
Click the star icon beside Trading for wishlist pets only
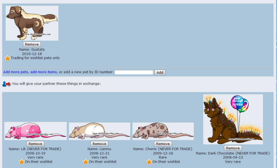[x=7, y=58]
